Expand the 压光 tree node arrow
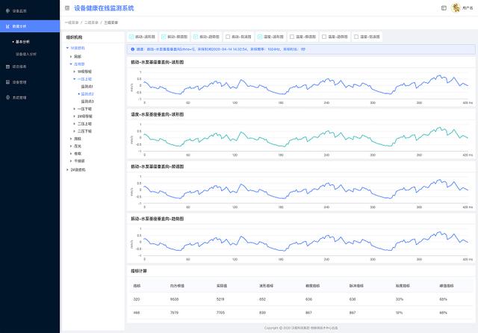 coord(71,146)
